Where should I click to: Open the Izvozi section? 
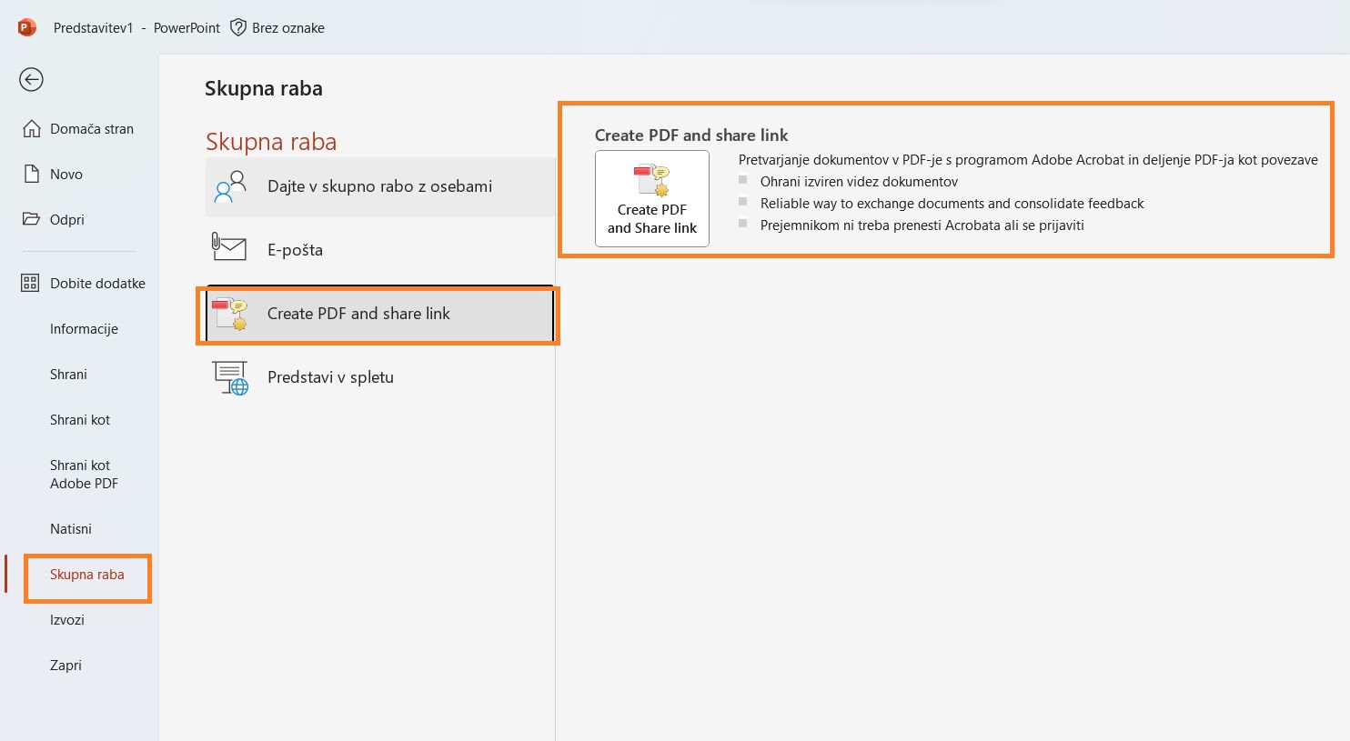pyautogui.click(x=67, y=619)
